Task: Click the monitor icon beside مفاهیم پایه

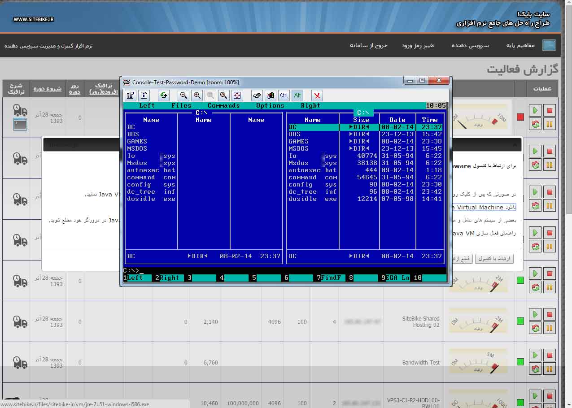Action: click(x=549, y=45)
